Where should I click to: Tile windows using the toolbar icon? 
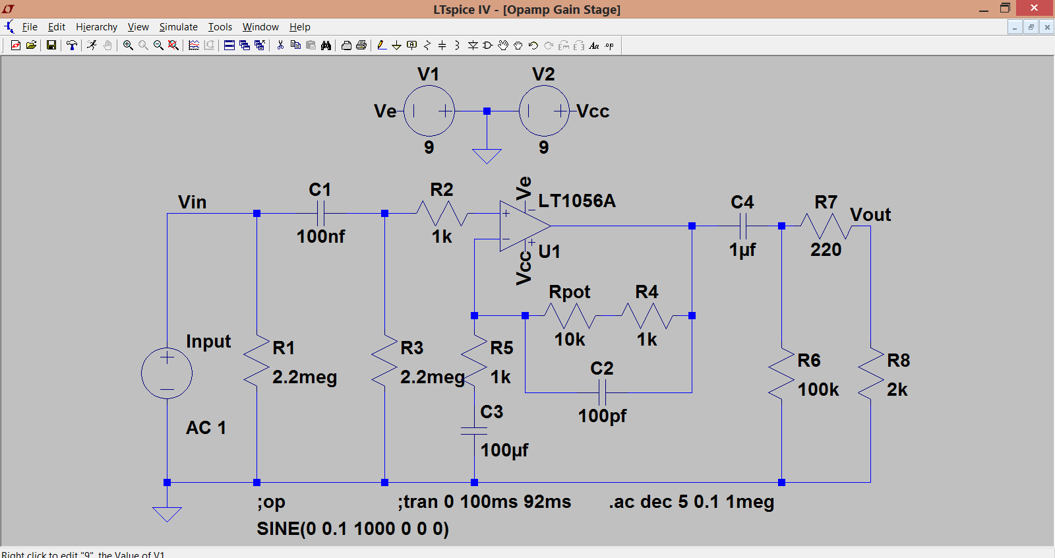(x=229, y=45)
